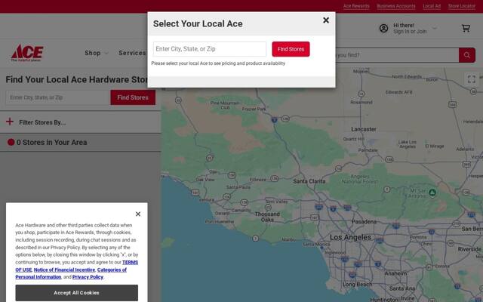Viewport: 483px width, 302px height.
Task: Click the red search magnifier button
Action: 467,55
